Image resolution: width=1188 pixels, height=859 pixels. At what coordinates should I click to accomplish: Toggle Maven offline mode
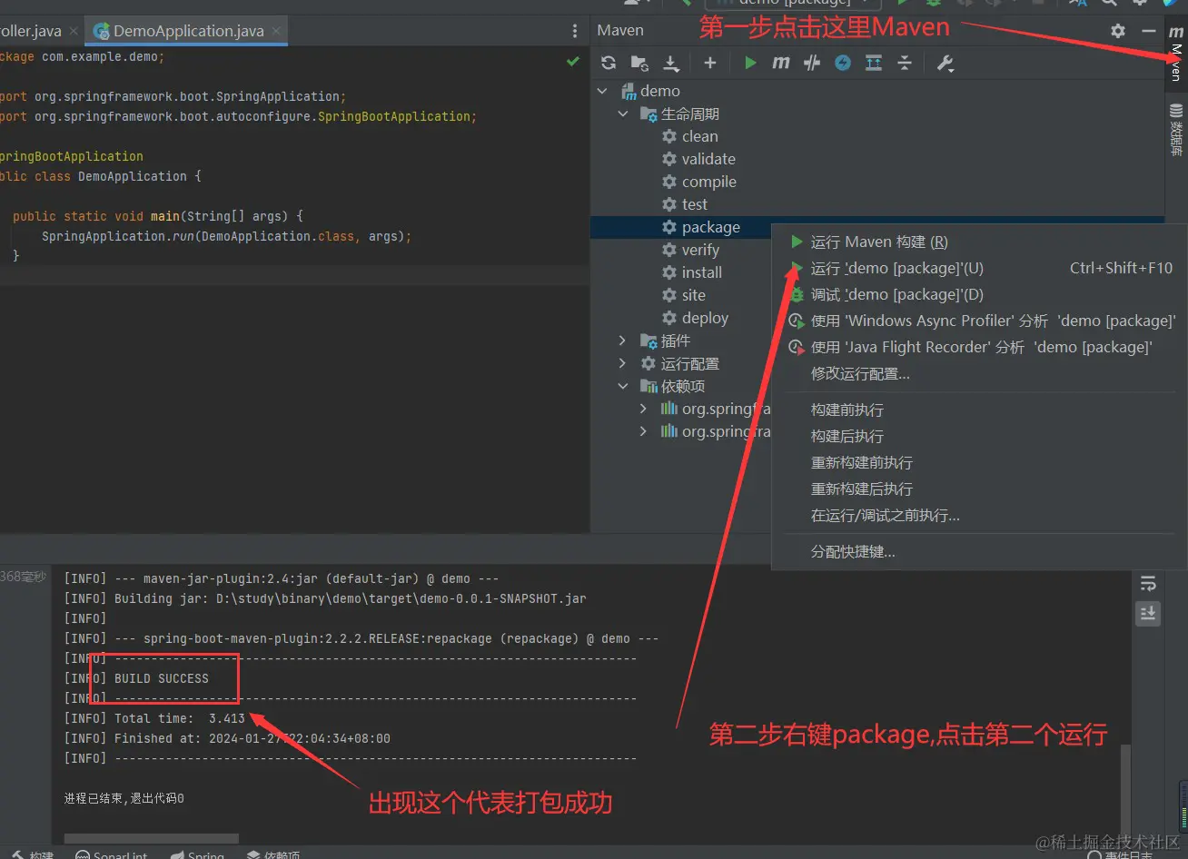(843, 63)
